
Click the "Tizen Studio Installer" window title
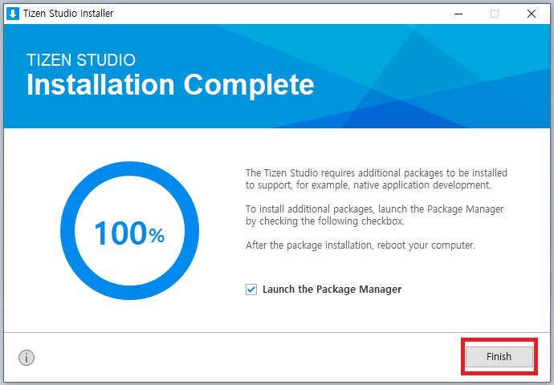point(68,14)
